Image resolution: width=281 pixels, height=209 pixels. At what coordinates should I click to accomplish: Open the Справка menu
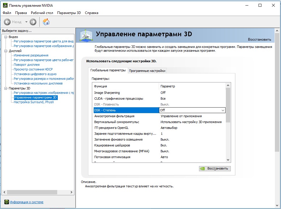[x=92, y=13]
